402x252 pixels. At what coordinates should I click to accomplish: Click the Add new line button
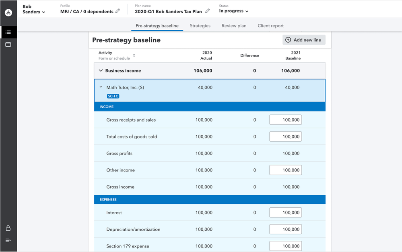pyautogui.click(x=304, y=40)
